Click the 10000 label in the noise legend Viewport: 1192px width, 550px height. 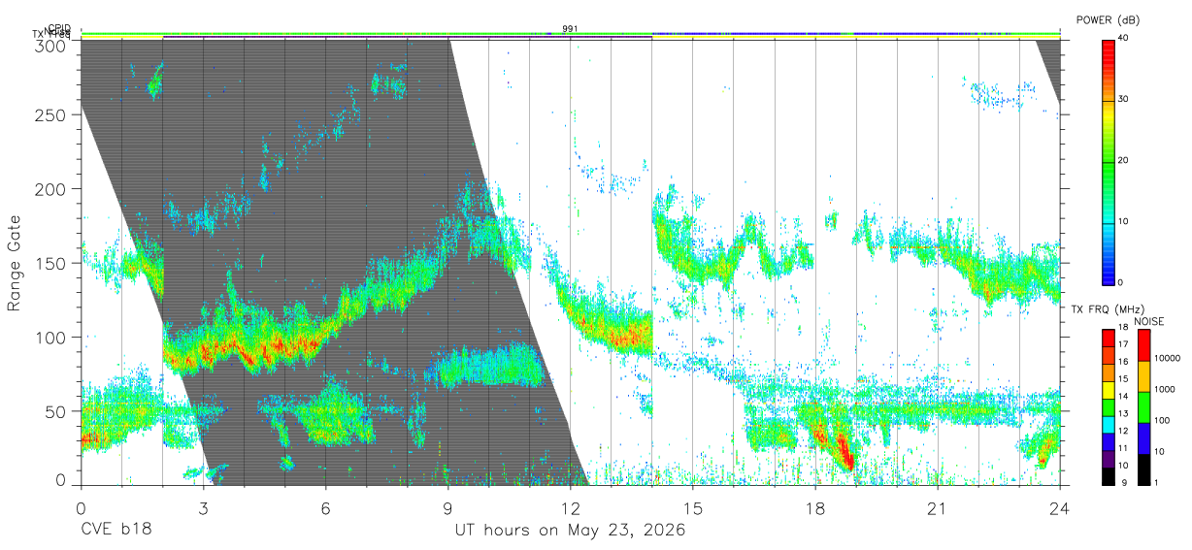[x=1168, y=358]
